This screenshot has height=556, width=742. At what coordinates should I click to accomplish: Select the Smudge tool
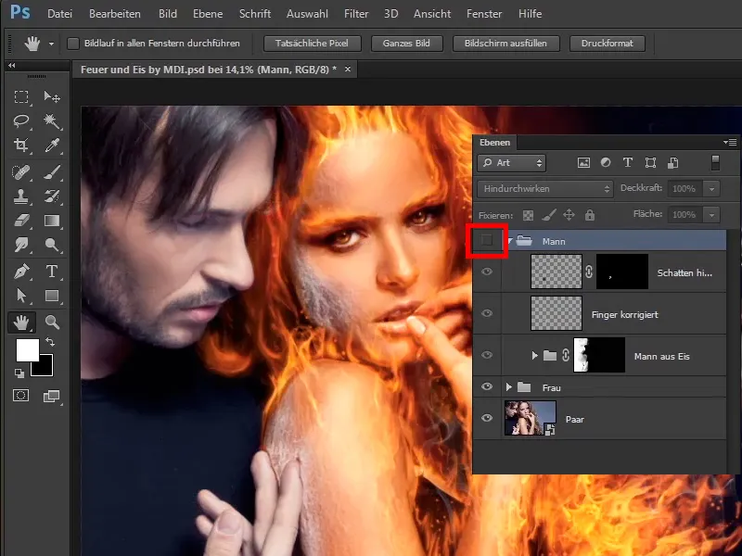tap(21, 245)
